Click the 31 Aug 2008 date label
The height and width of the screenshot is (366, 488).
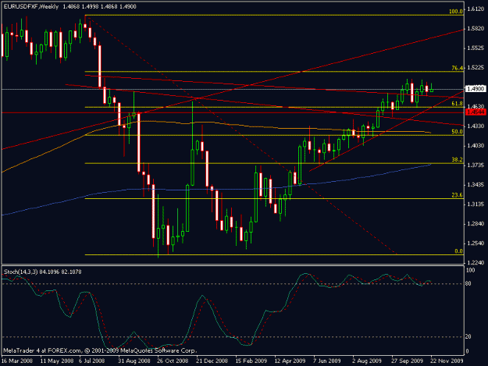click(134, 361)
